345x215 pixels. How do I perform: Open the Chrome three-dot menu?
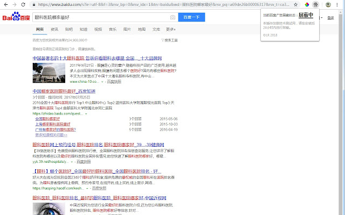pos(337,4)
